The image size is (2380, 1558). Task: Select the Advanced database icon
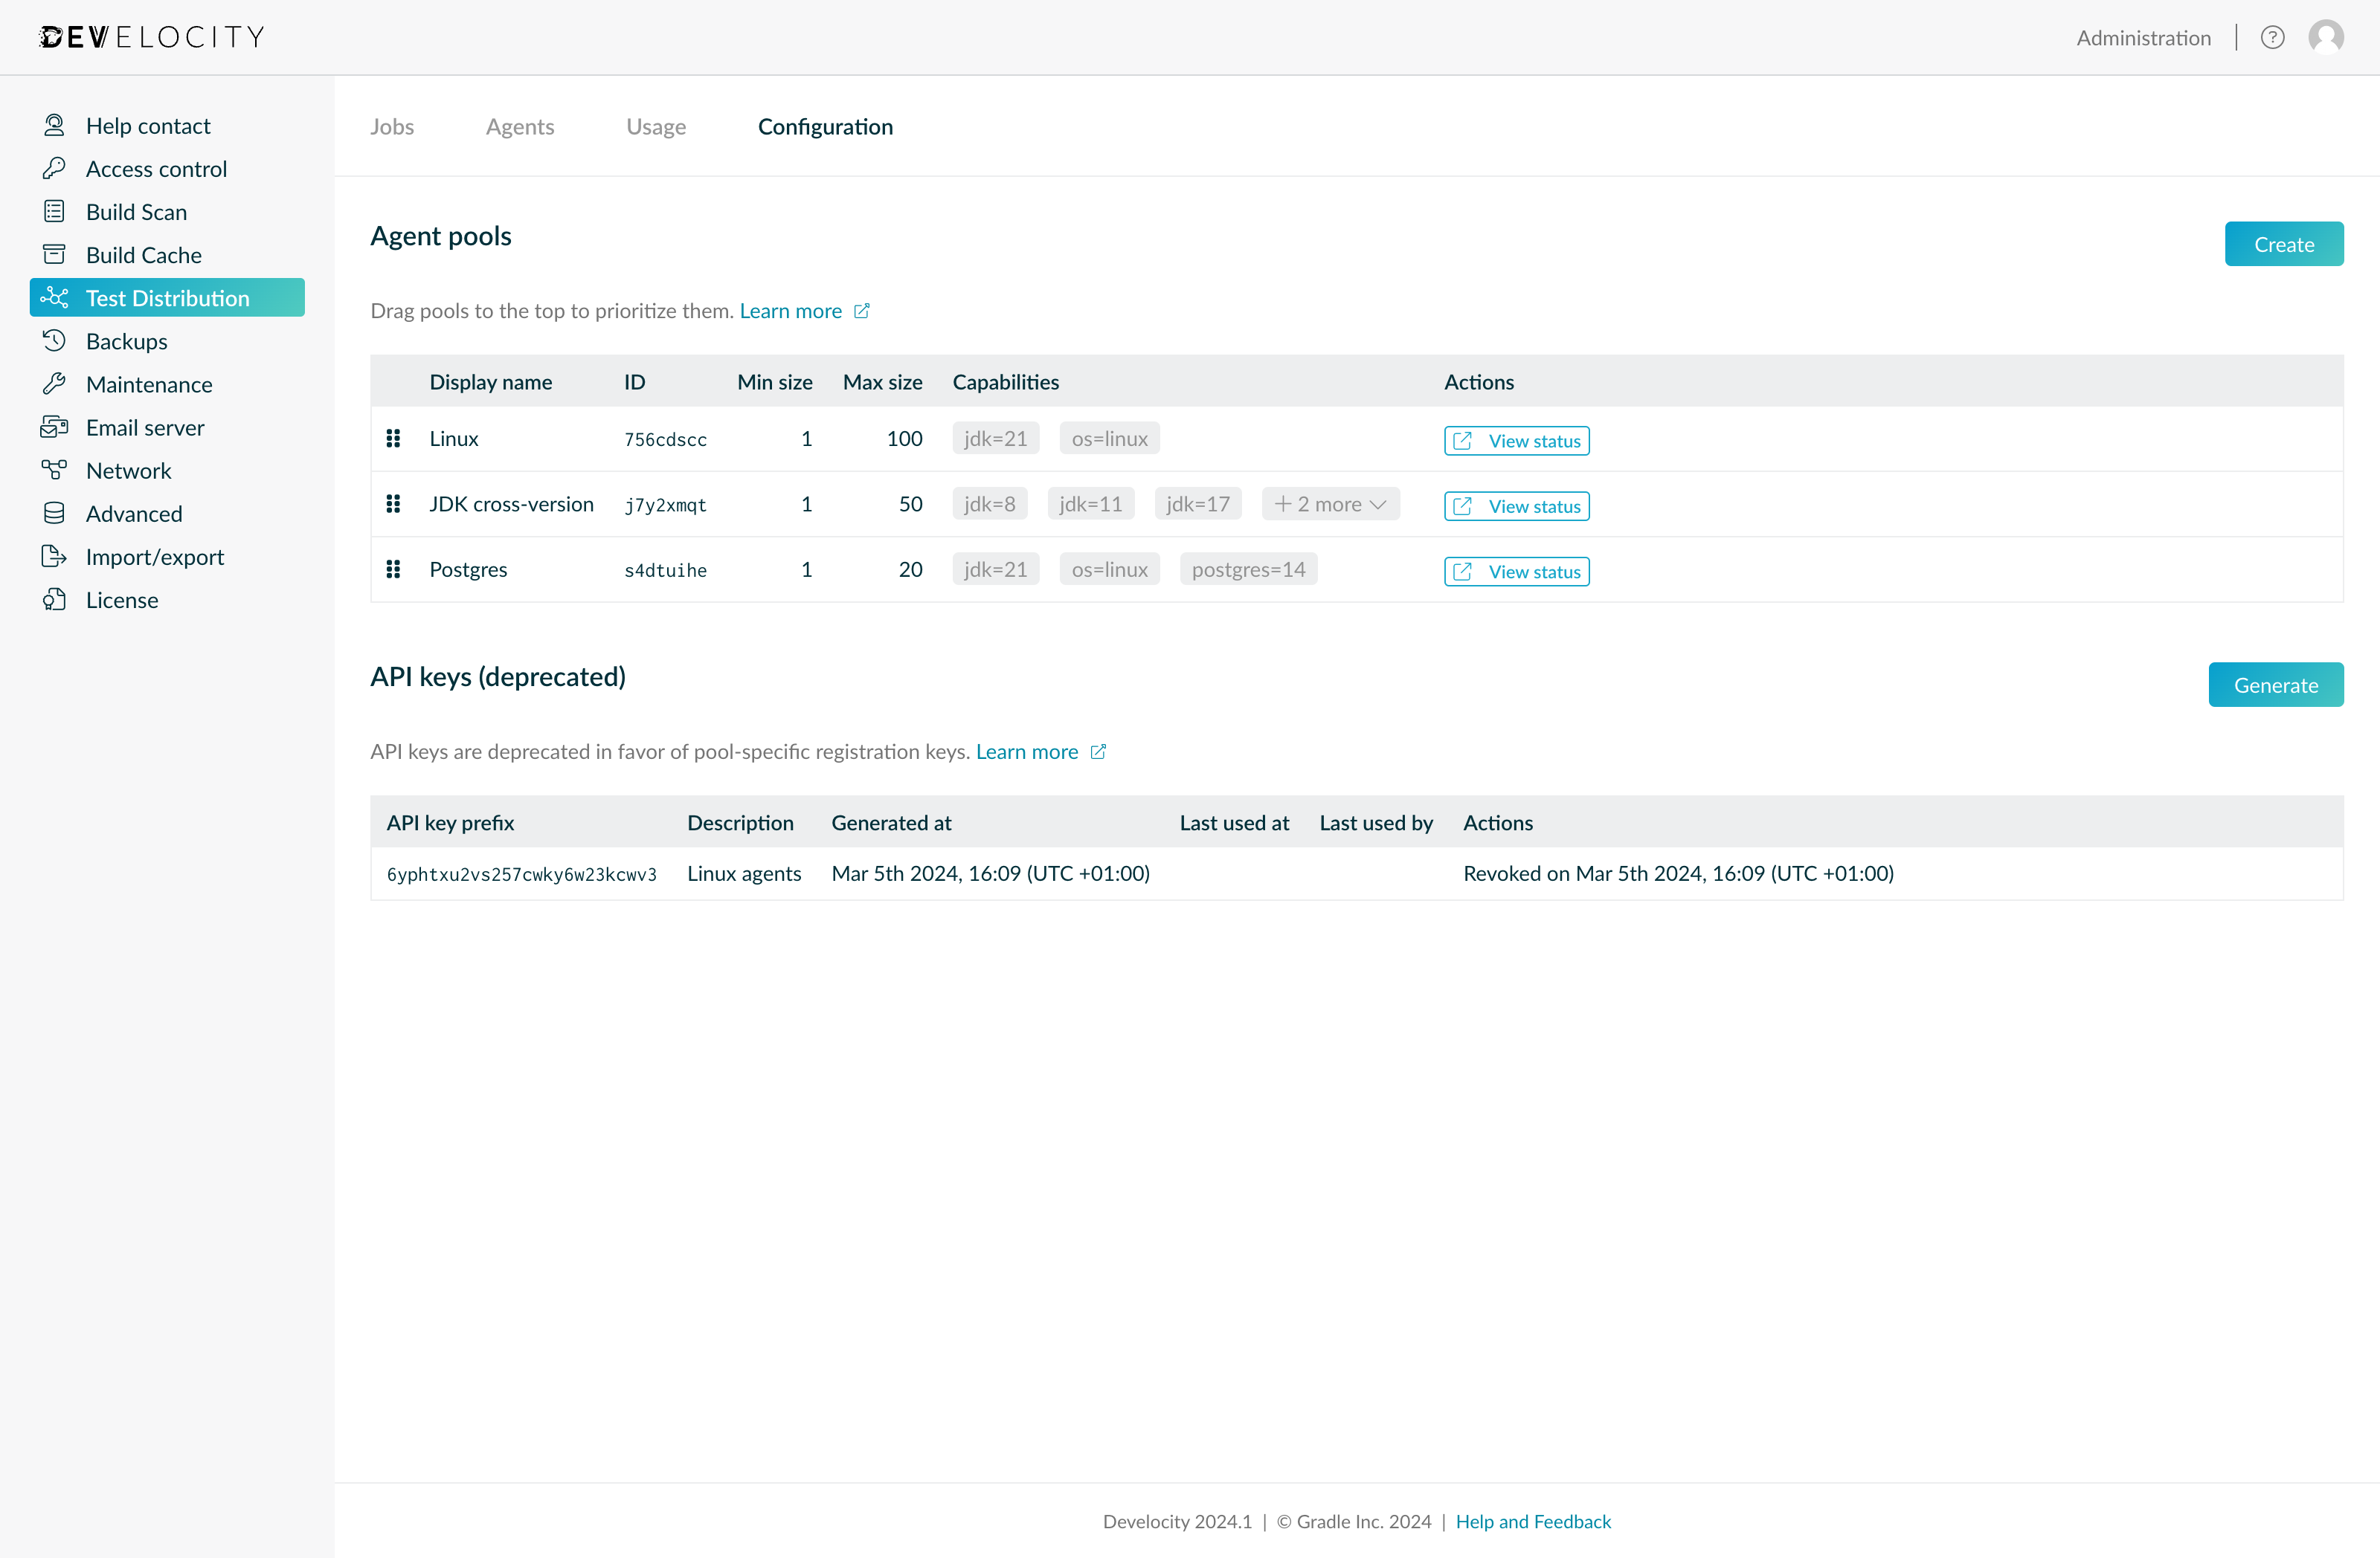[x=55, y=513]
